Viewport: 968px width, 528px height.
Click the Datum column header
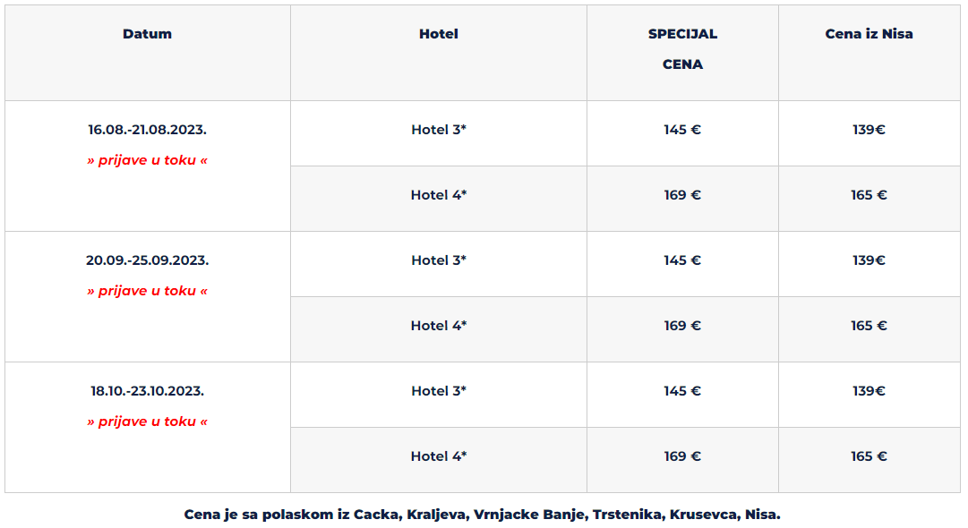[147, 34]
